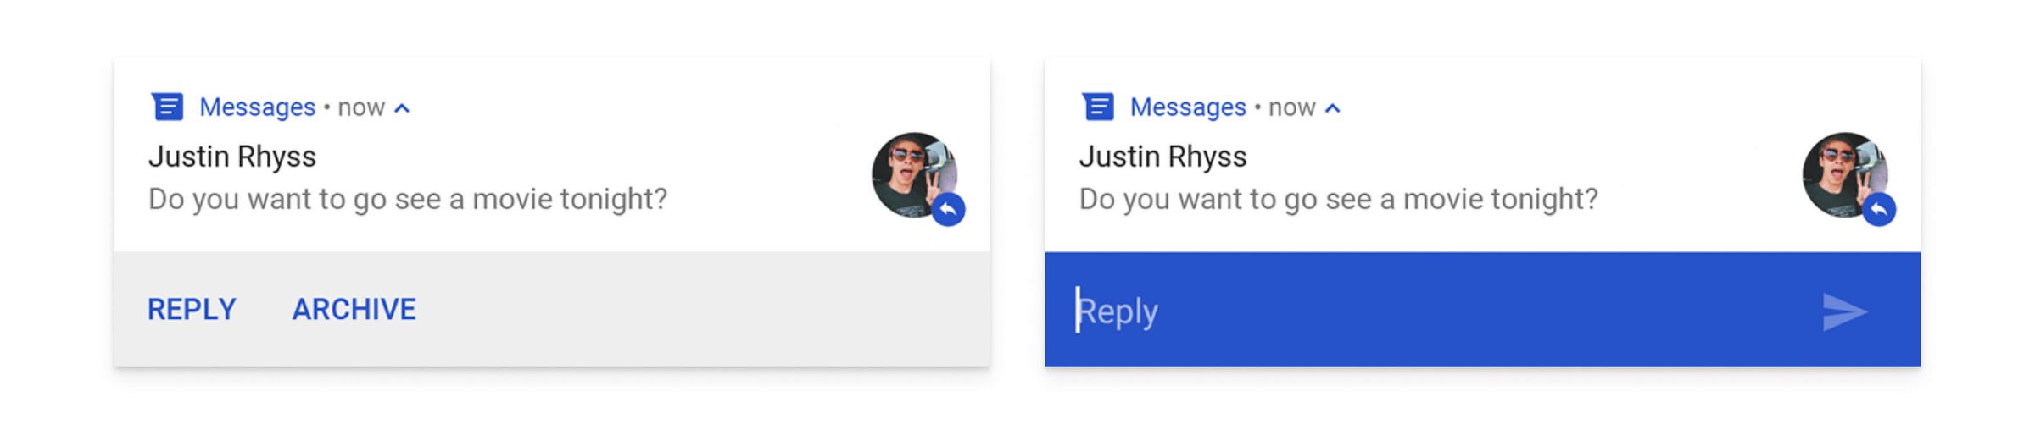This screenshot has height=424, width=2035.
Task: Click the movie message text above the REPLY button
Action: (408, 200)
